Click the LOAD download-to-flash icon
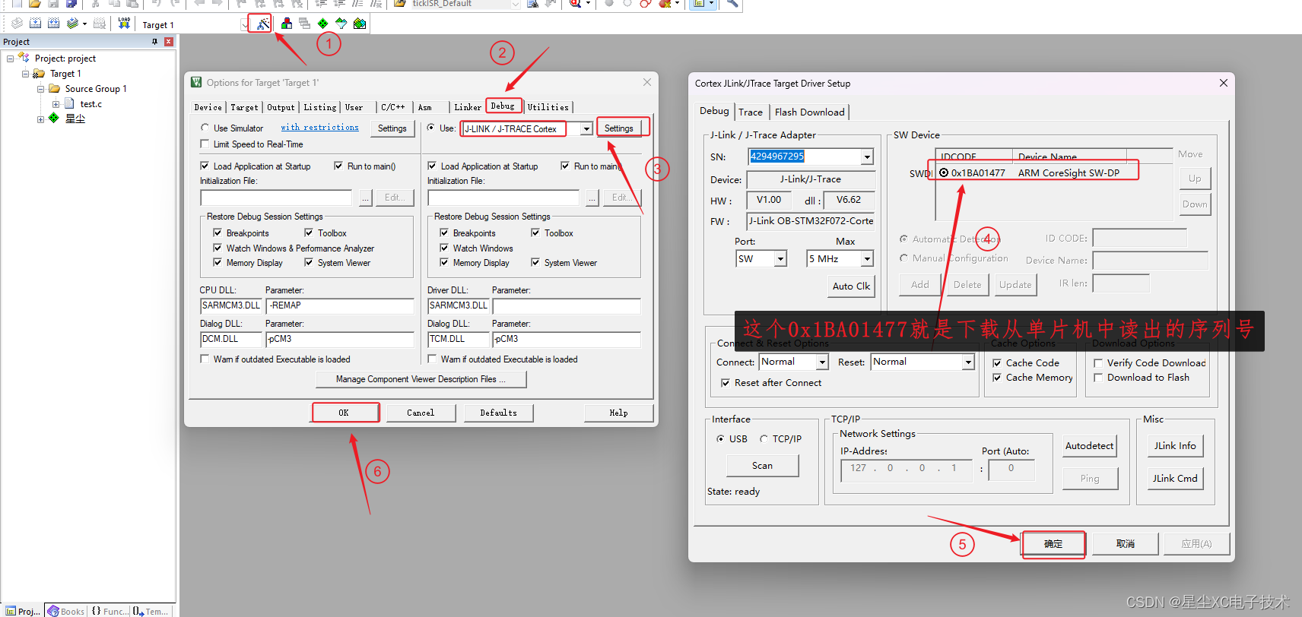The height and width of the screenshot is (617, 1302). tap(125, 24)
